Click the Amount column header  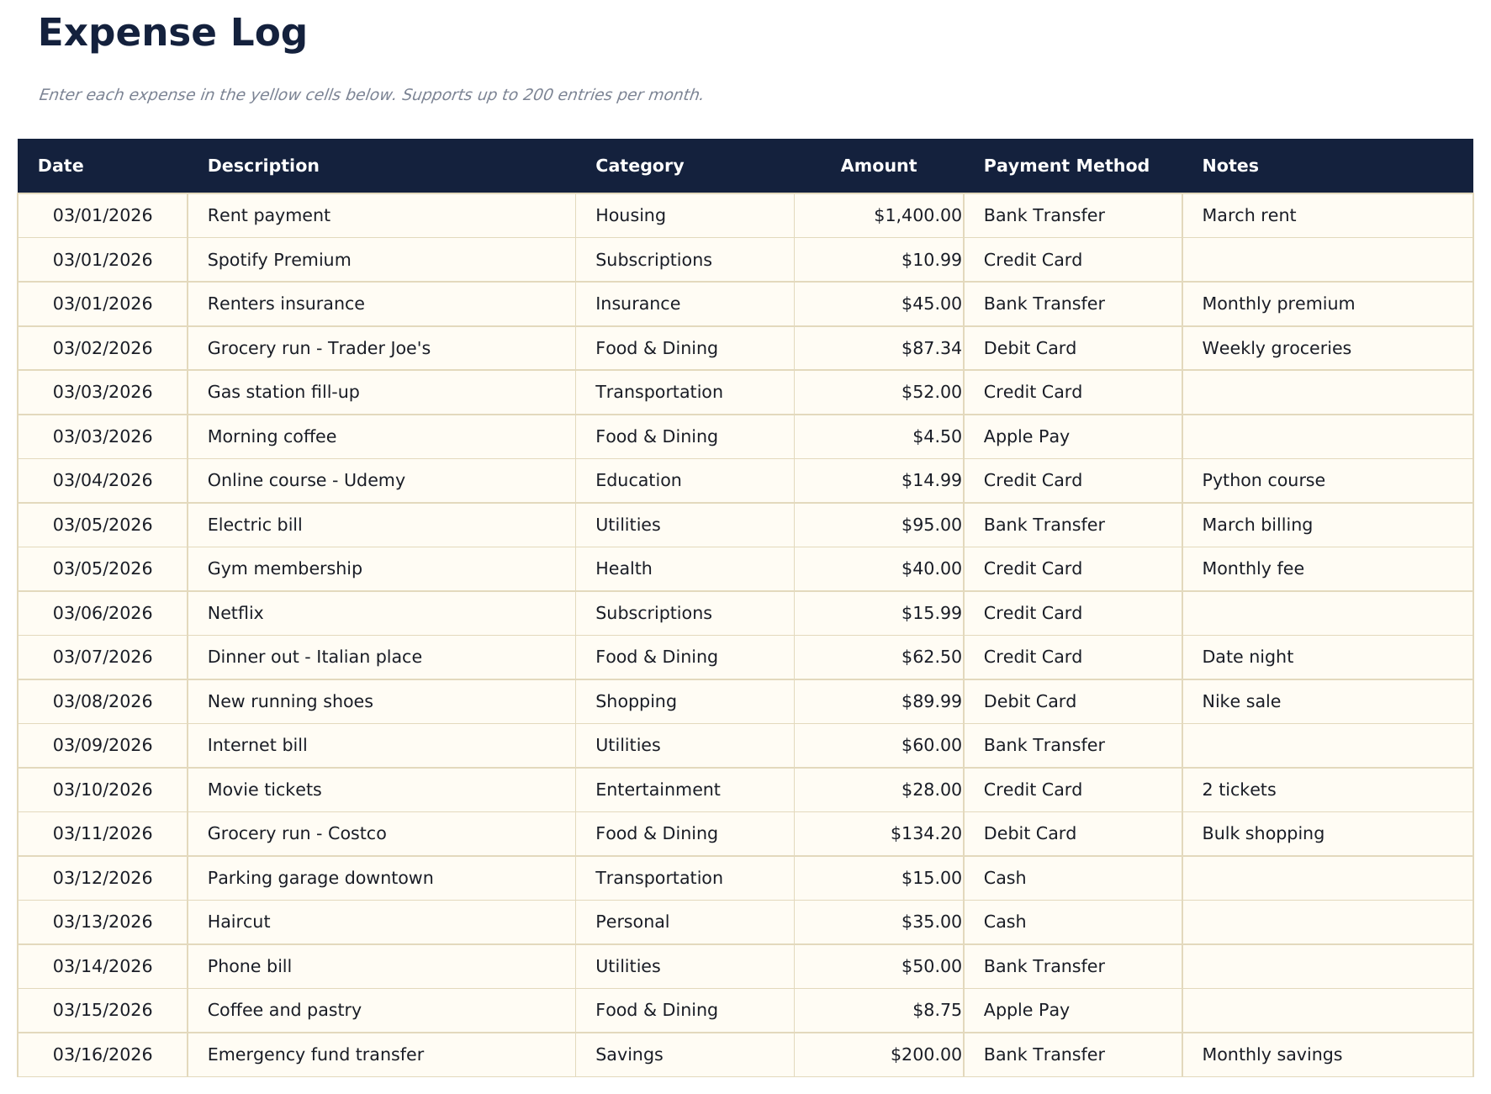[877, 166]
